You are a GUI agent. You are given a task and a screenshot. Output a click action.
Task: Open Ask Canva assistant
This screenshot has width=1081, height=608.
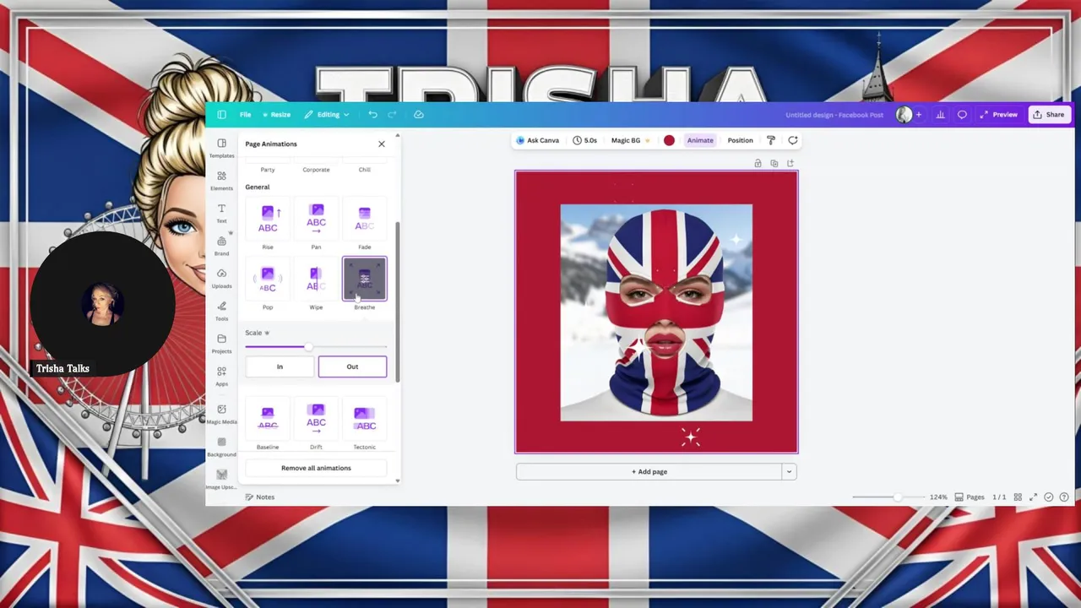tap(538, 140)
